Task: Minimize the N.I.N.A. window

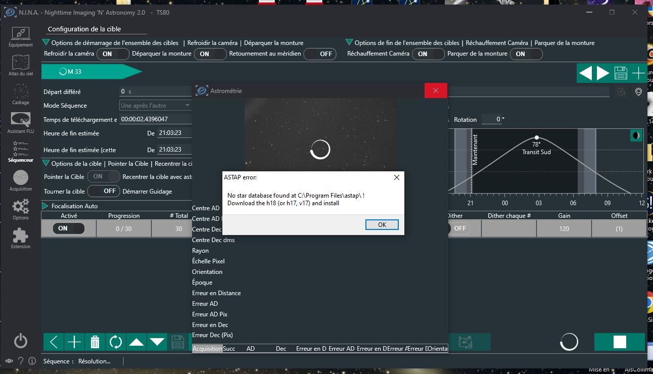Action: (588, 12)
